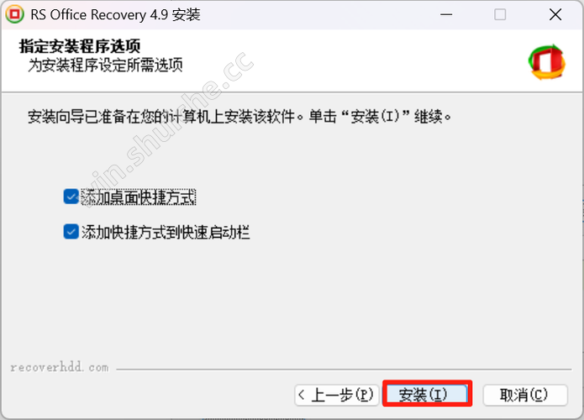Minimize the installer window
The width and height of the screenshot is (584, 420).
446,15
